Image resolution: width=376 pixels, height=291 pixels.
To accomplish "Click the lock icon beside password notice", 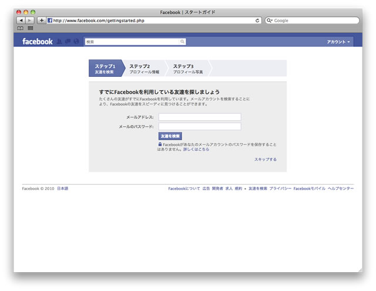I will (160, 144).
